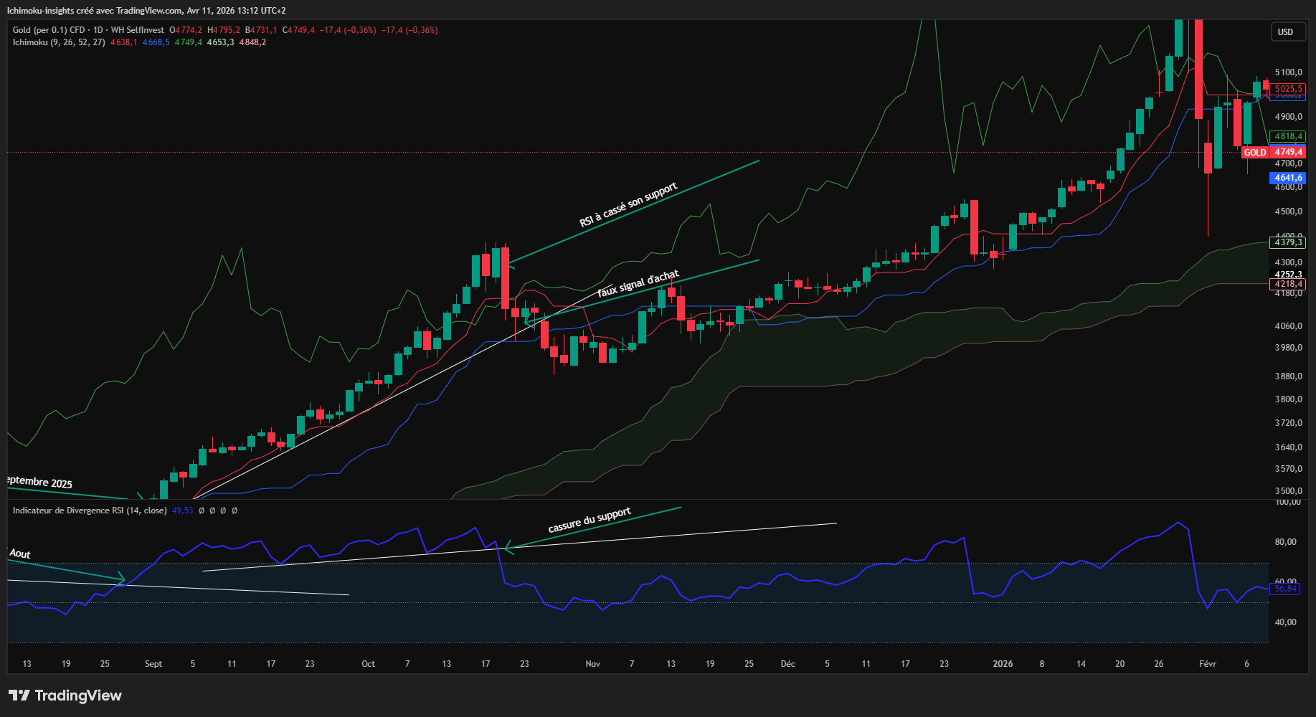This screenshot has height=717, width=1316.
Task: Select the 'RSI à cassé son support' annotation
Action: click(x=628, y=205)
